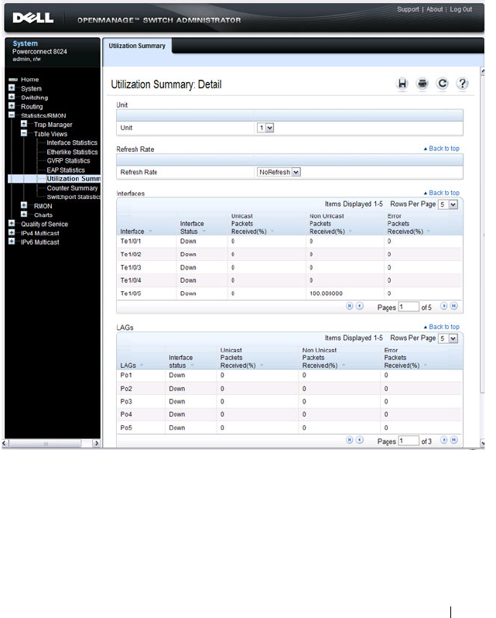Expand the RMON subtree node

pyautogui.click(x=24, y=205)
